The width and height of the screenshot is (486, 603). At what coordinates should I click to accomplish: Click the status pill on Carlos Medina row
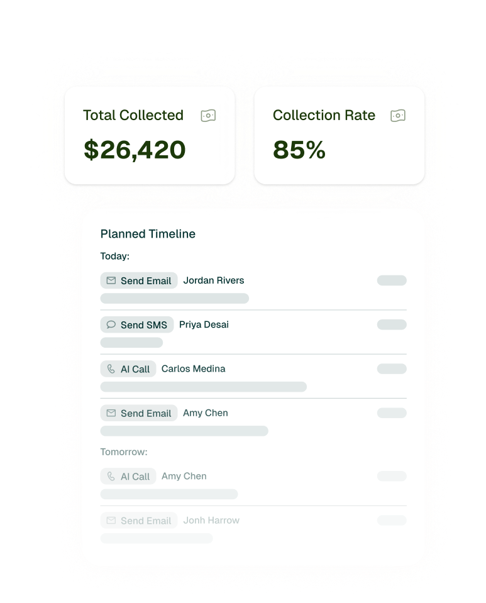392,369
